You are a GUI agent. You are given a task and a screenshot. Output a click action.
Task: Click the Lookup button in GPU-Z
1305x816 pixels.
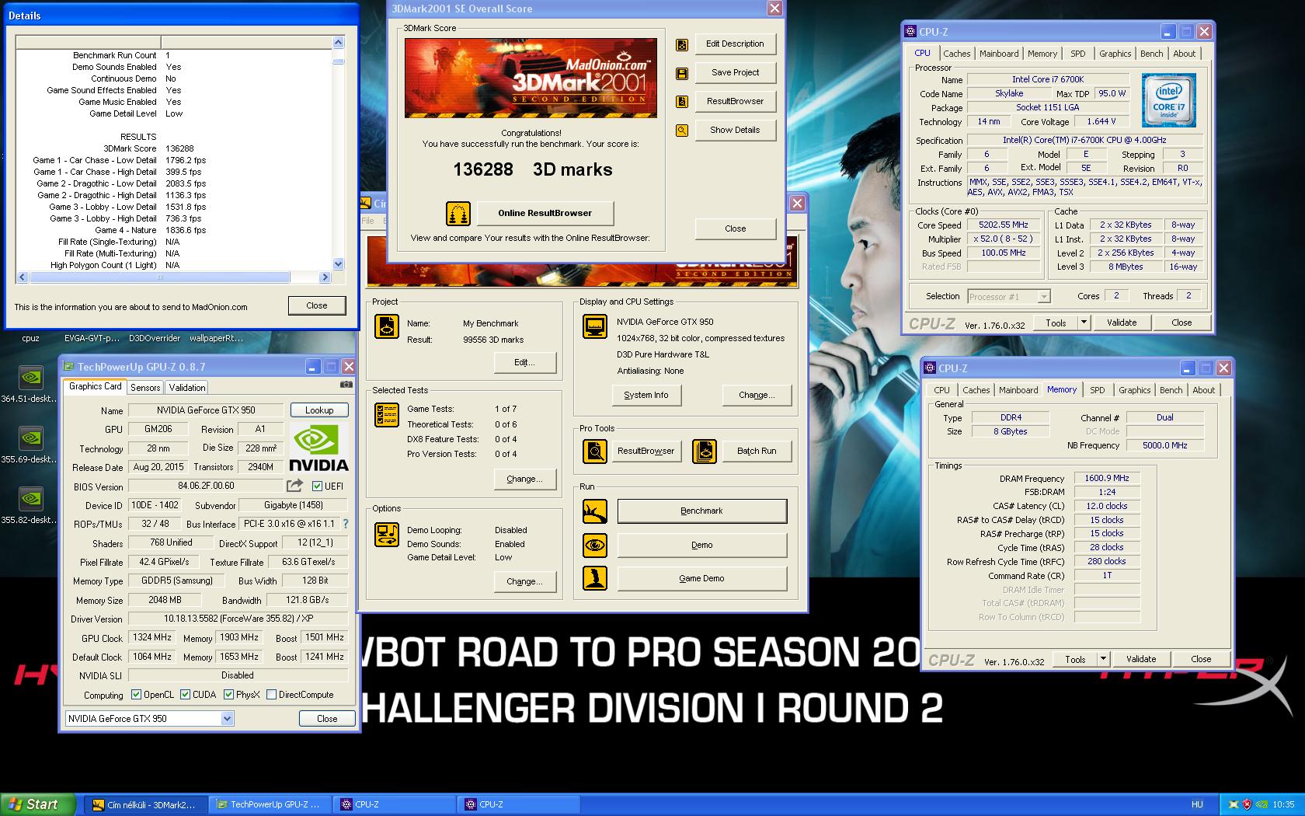(319, 410)
